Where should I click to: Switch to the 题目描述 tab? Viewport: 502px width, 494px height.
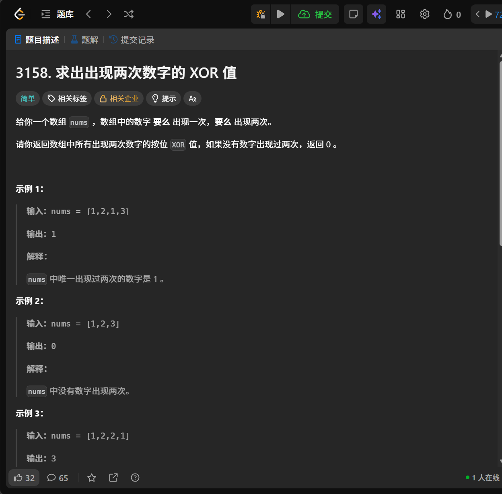pyautogui.click(x=37, y=40)
